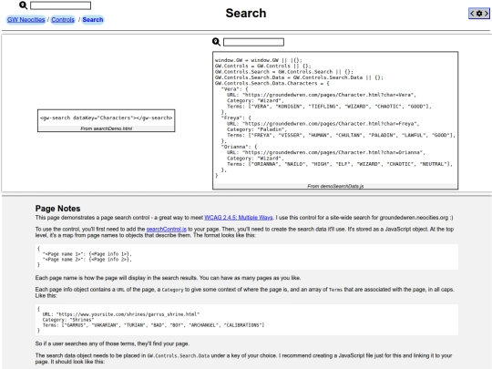Open WCAG 2.4.5: Multiple Ways link
Screen dimensions: 492x369
(239, 218)
